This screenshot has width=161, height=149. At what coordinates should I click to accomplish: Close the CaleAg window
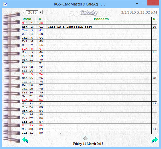tap(153, 3)
